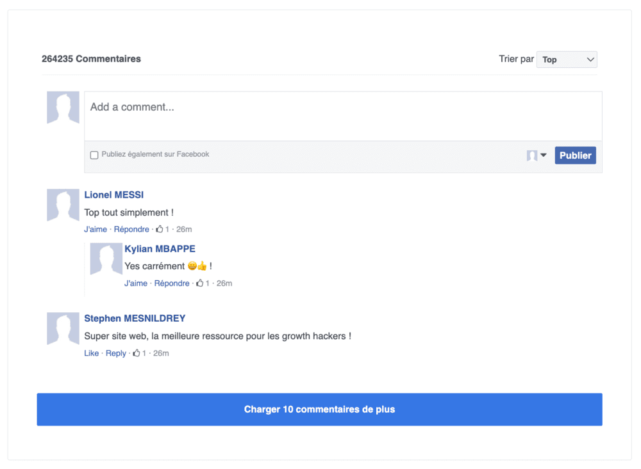The image size is (641, 469).
Task: Open Lionel MESSI profile link
Action: (x=114, y=195)
